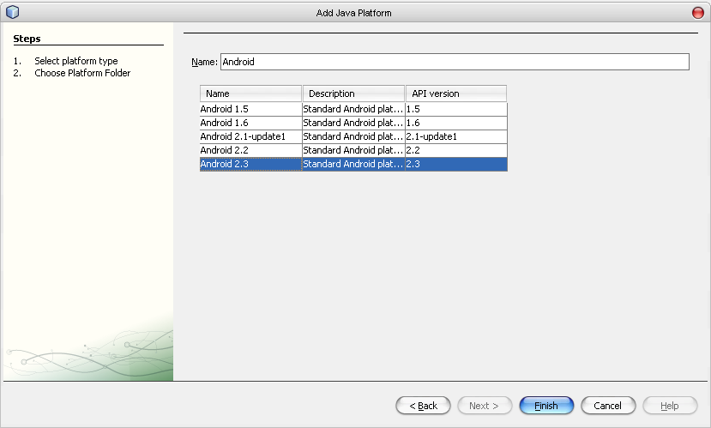This screenshot has height=428, width=711.
Task: Click the Finish button
Action: point(545,406)
